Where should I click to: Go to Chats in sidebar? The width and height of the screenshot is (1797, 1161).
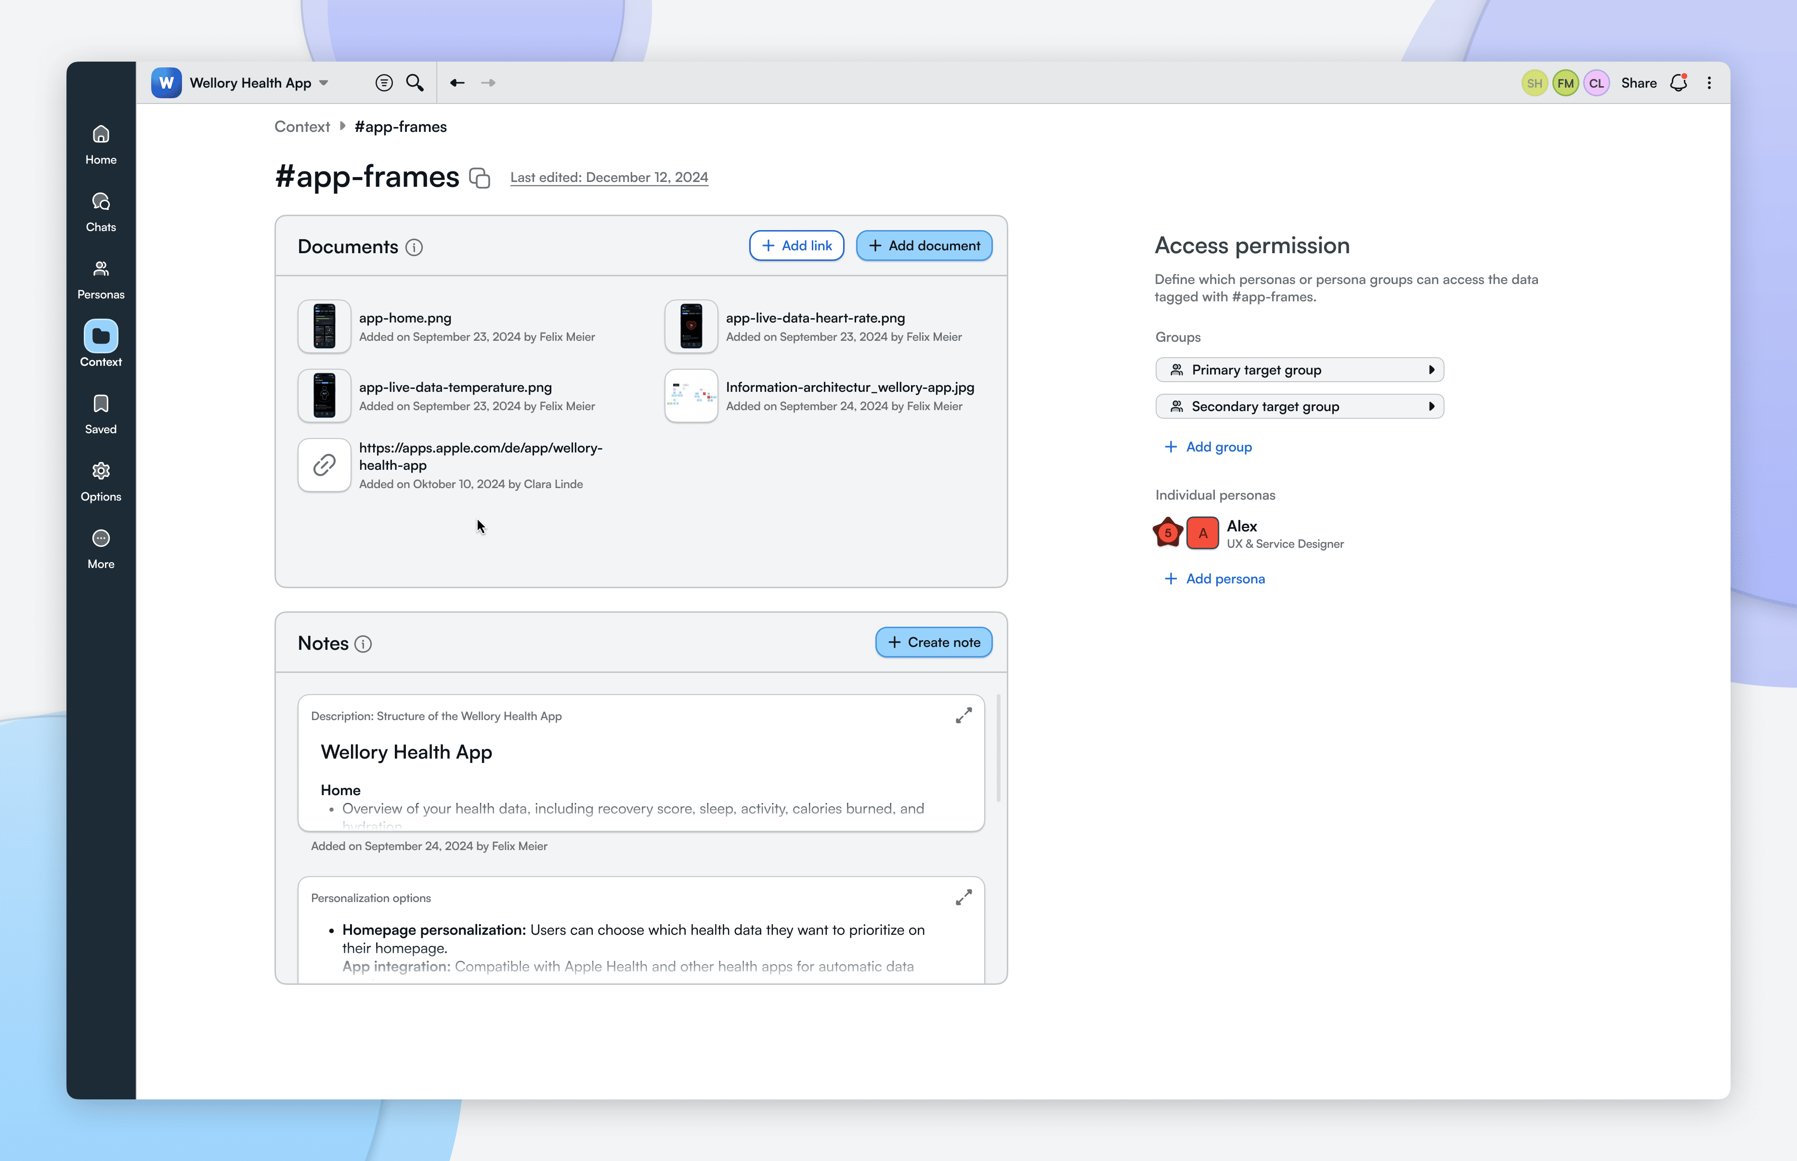(x=100, y=212)
